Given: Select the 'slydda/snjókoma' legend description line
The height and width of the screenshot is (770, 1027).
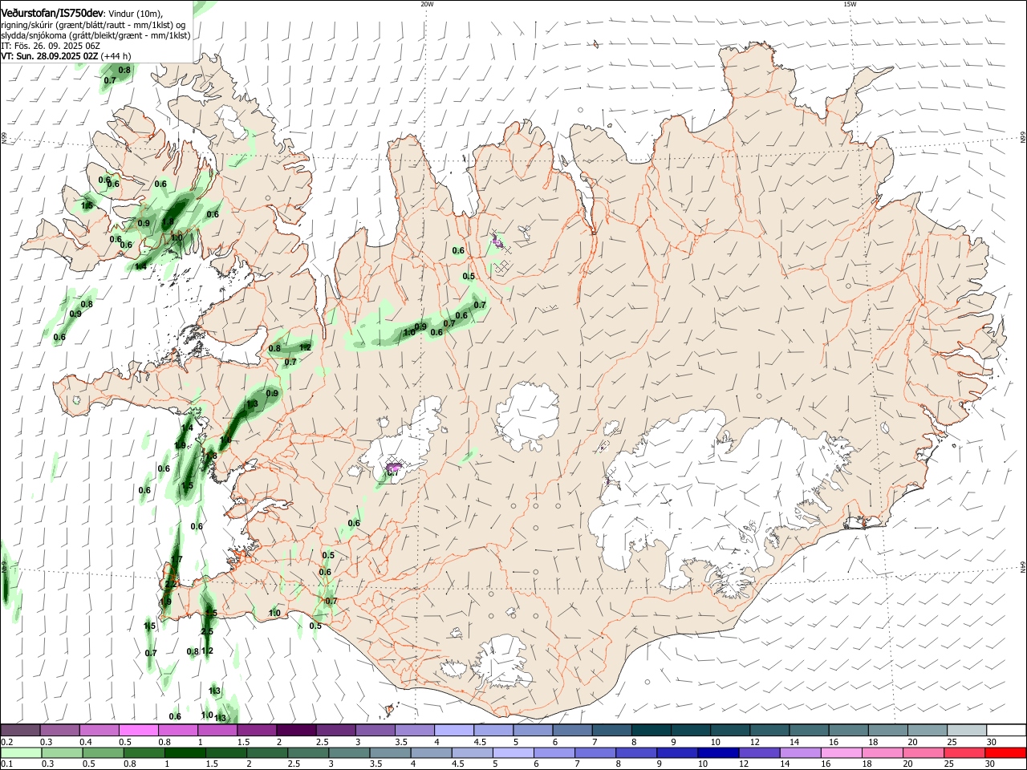Looking at the screenshot, I should (x=95, y=35).
